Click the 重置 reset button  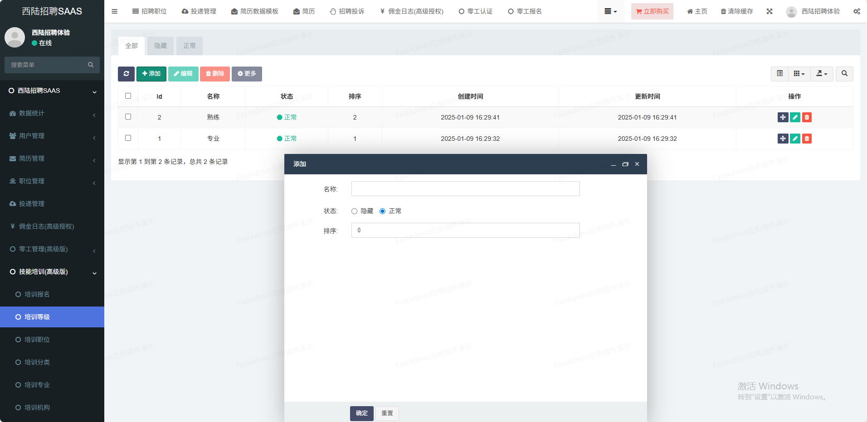tap(387, 413)
